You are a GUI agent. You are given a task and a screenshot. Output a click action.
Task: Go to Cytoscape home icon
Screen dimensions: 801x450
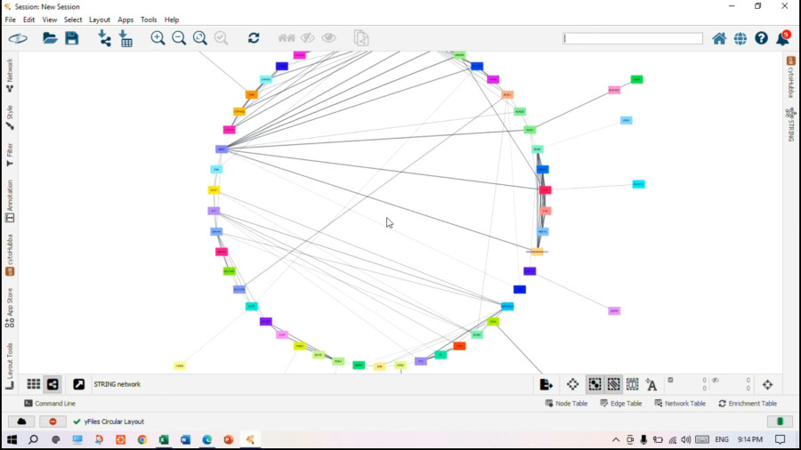[x=719, y=39]
